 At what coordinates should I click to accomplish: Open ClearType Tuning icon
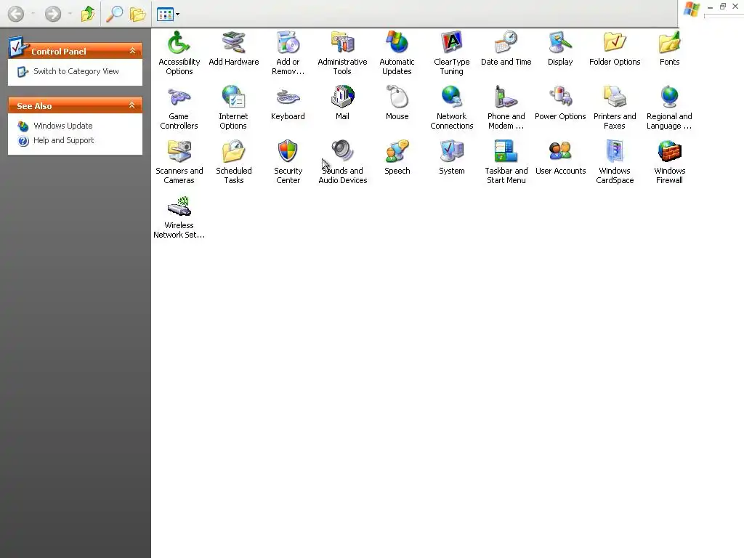[452, 43]
